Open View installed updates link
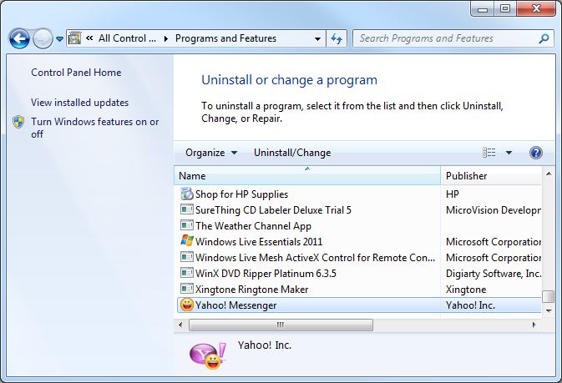The image size is (562, 383). click(x=79, y=103)
